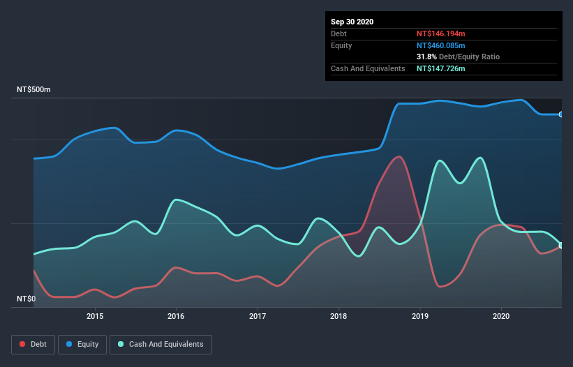
Task: Click the NT$500m y-axis label
Action: 34,89
